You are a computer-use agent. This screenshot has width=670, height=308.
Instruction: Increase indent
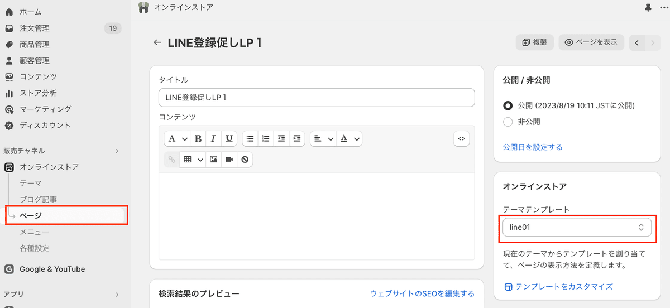click(x=297, y=138)
